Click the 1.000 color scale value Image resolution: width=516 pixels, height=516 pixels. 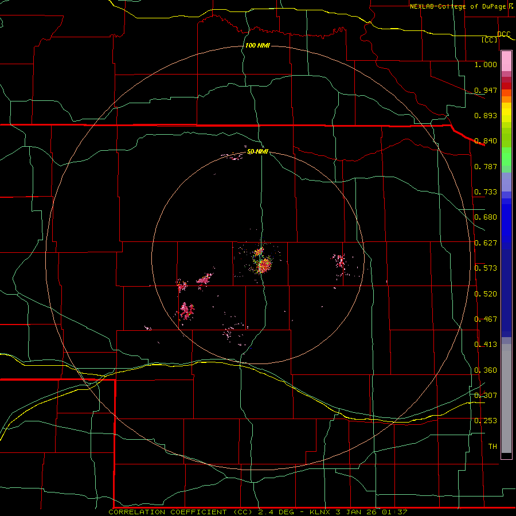click(x=486, y=64)
